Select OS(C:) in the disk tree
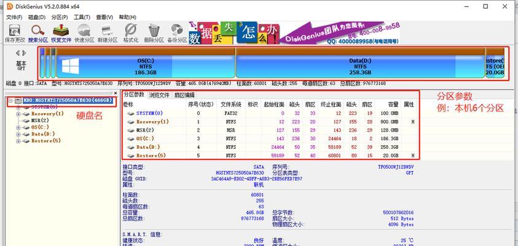Image resolution: width=518 pixels, height=246 pixels. tap(40, 127)
